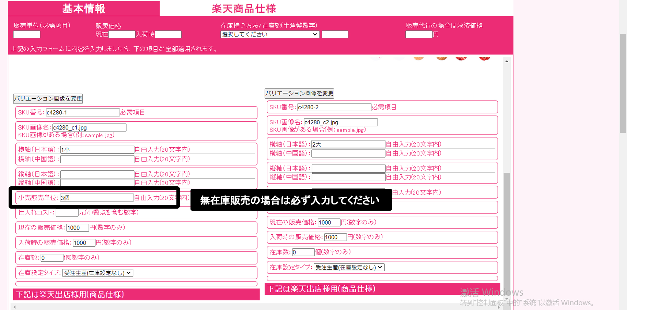Click inner panel scroll up arrow
This screenshot has width=659, height=310.
click(x=507, y=61)
